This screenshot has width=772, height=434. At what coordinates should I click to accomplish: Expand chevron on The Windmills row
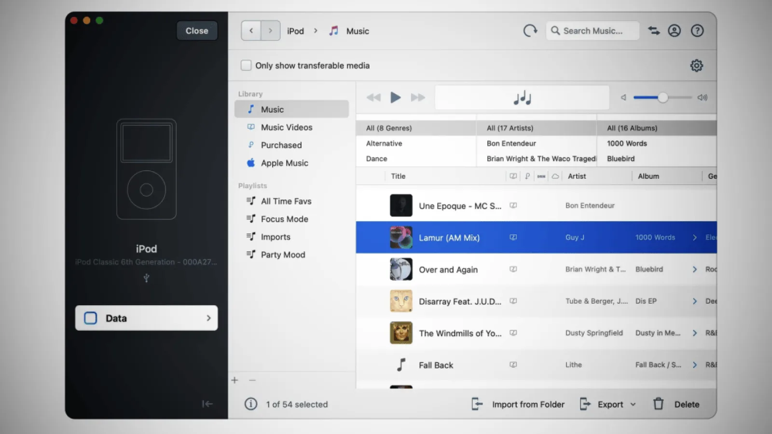coord(695,333)
